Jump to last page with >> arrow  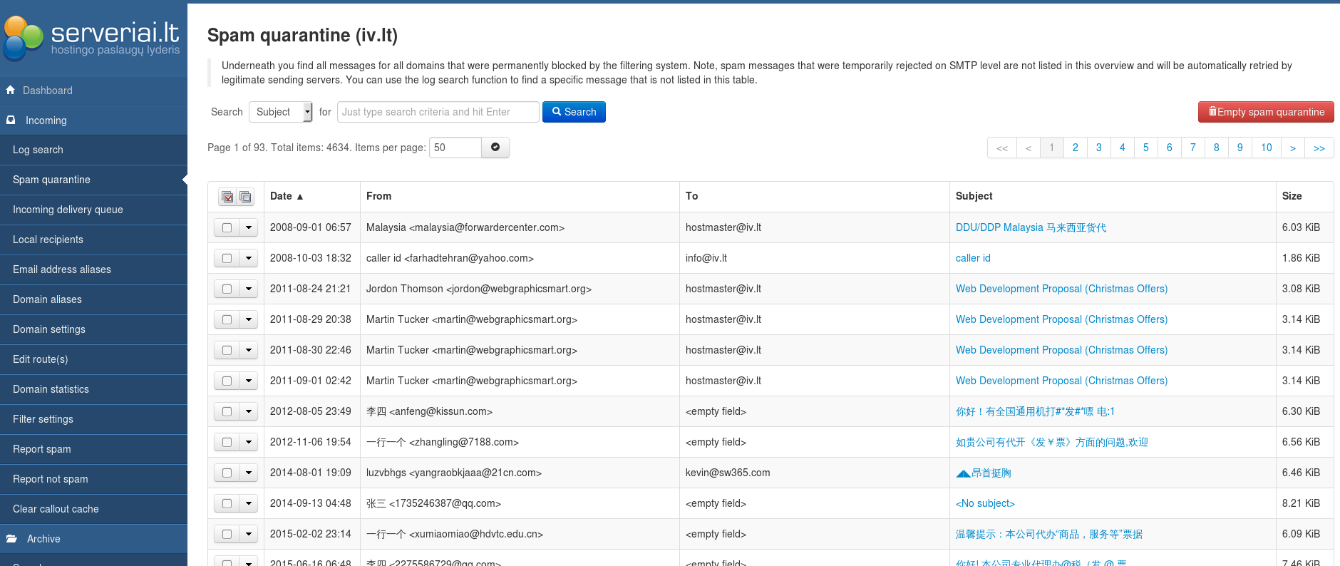click(1319, 148)
